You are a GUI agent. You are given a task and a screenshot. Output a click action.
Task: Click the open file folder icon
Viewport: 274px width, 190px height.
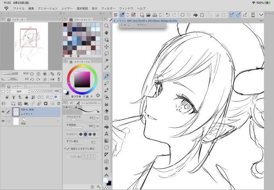click(x=148, y=15)
